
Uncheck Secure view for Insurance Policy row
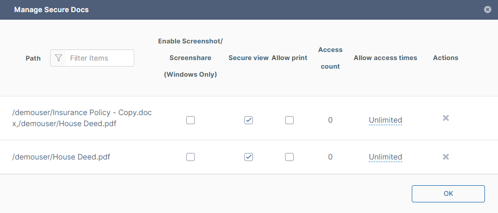click(248, 120)
